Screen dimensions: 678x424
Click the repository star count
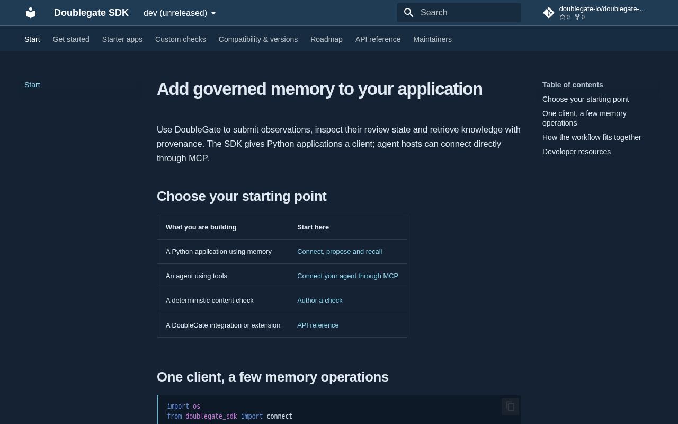[x=565, y=17]
